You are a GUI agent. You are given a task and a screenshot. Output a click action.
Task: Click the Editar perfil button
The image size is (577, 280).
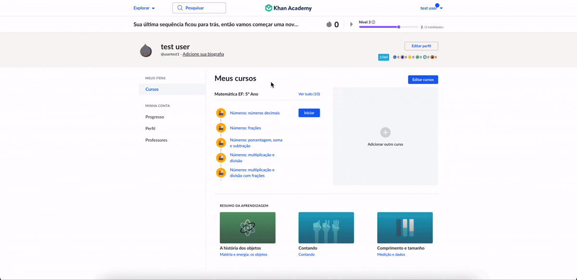(x=421, y=46)
